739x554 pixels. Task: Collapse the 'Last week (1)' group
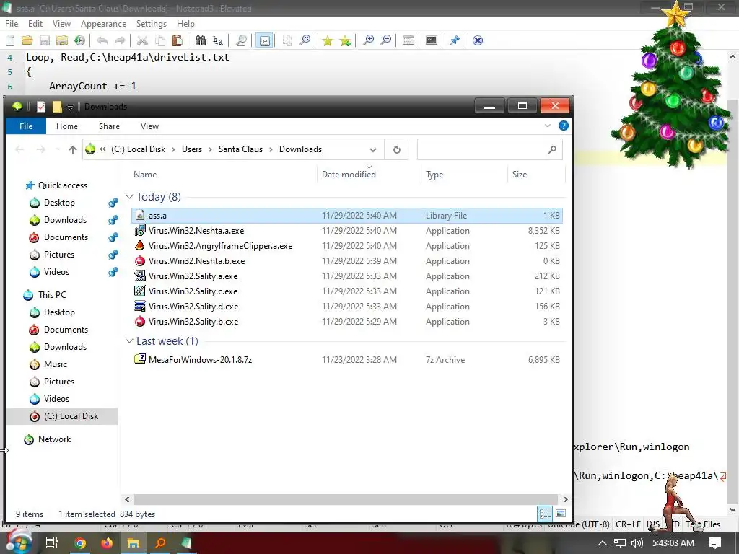130,341
